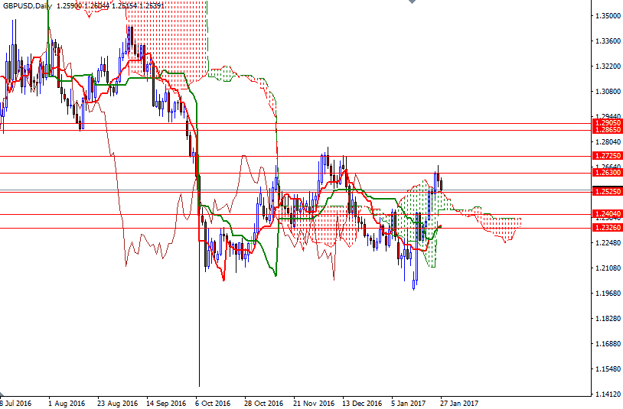Click the 1.16880 price axis value

point(608,343)
